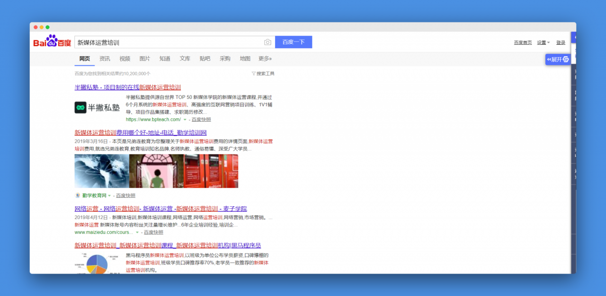The height and width of the screenshot is (296, 606).
Task: Switch to the 地图 tab
Action: 245,59
